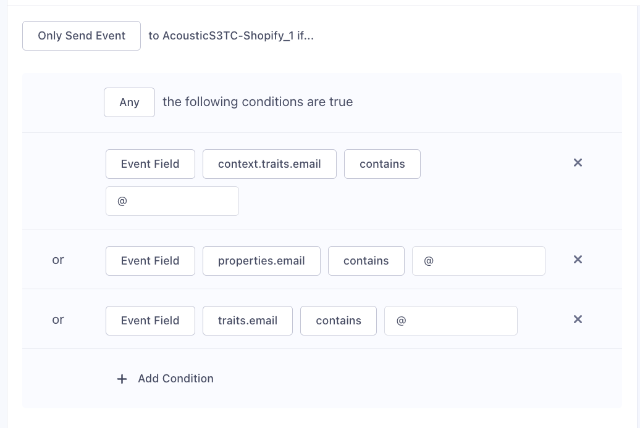Screen dimensions: 640x428
Task: Change the contains operator for traits.email
Action: point(339,320)
